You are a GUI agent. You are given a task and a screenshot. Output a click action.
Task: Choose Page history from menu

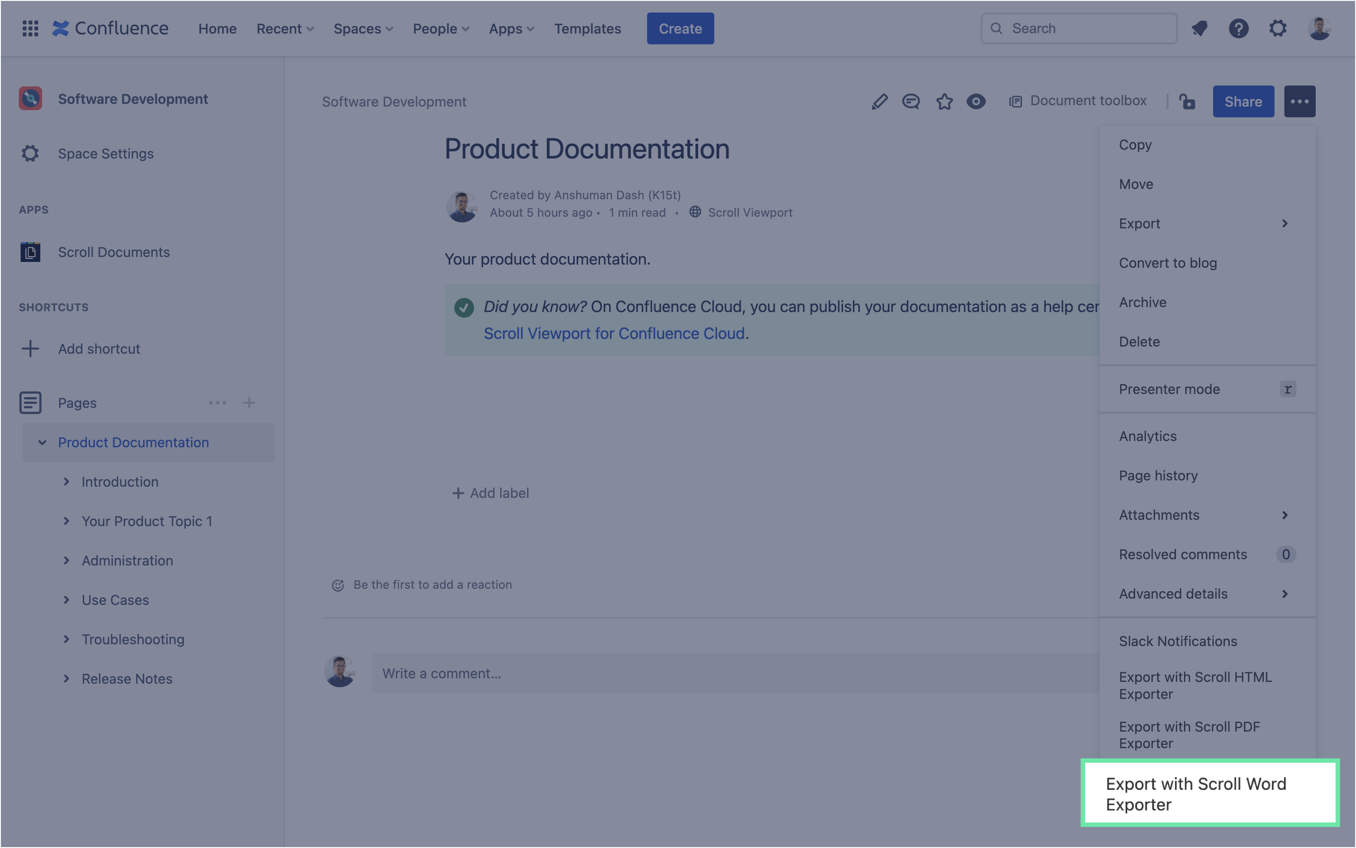click(1158, 475)
